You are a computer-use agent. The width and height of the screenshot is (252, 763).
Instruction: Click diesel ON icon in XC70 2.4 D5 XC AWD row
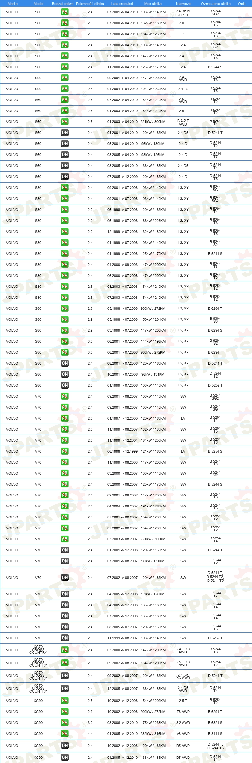click(x=64, y=676)
